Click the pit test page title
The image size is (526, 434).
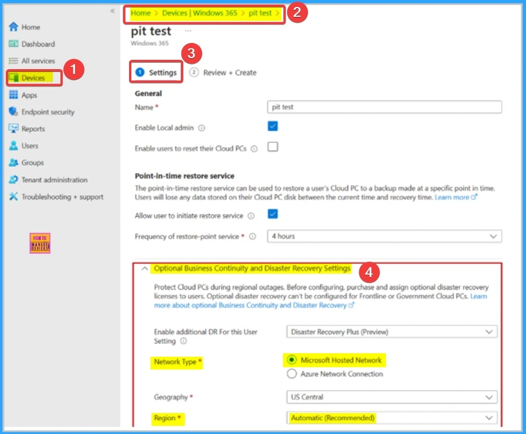click(151, 31)
